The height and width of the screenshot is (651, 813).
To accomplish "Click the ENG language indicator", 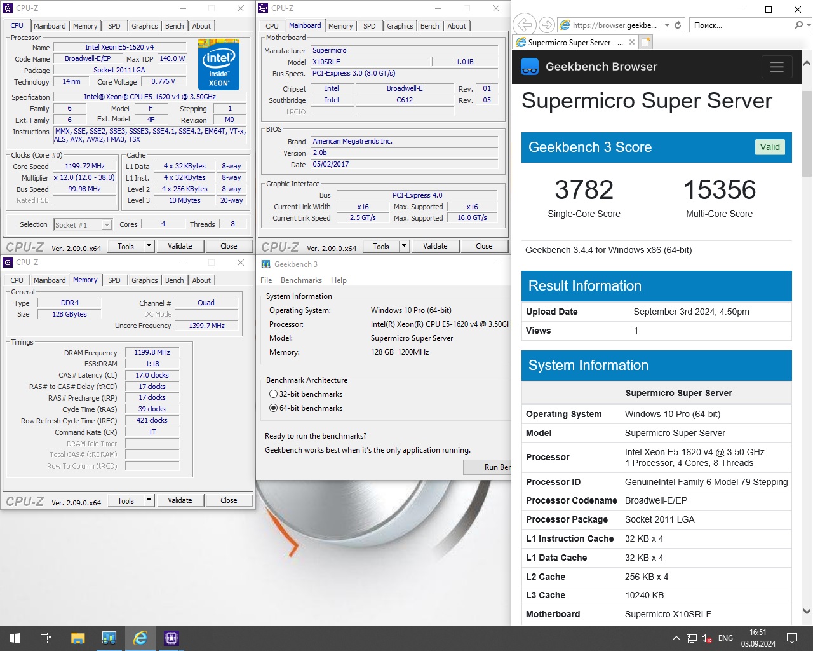I will click(x=725, y=638).
